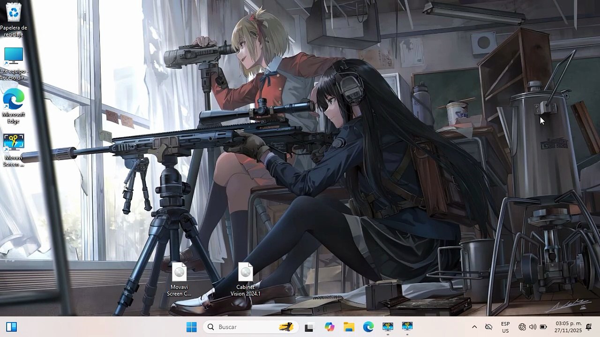The width and height of the screenshot is (600, 337).
Task: Click the crossed-out cloud tray icon
Action: pos(488,327)
